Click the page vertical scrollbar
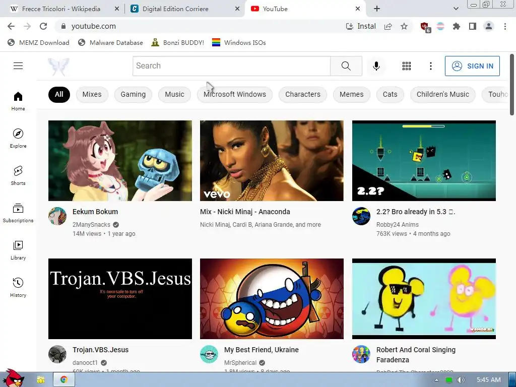 point(512,85)
